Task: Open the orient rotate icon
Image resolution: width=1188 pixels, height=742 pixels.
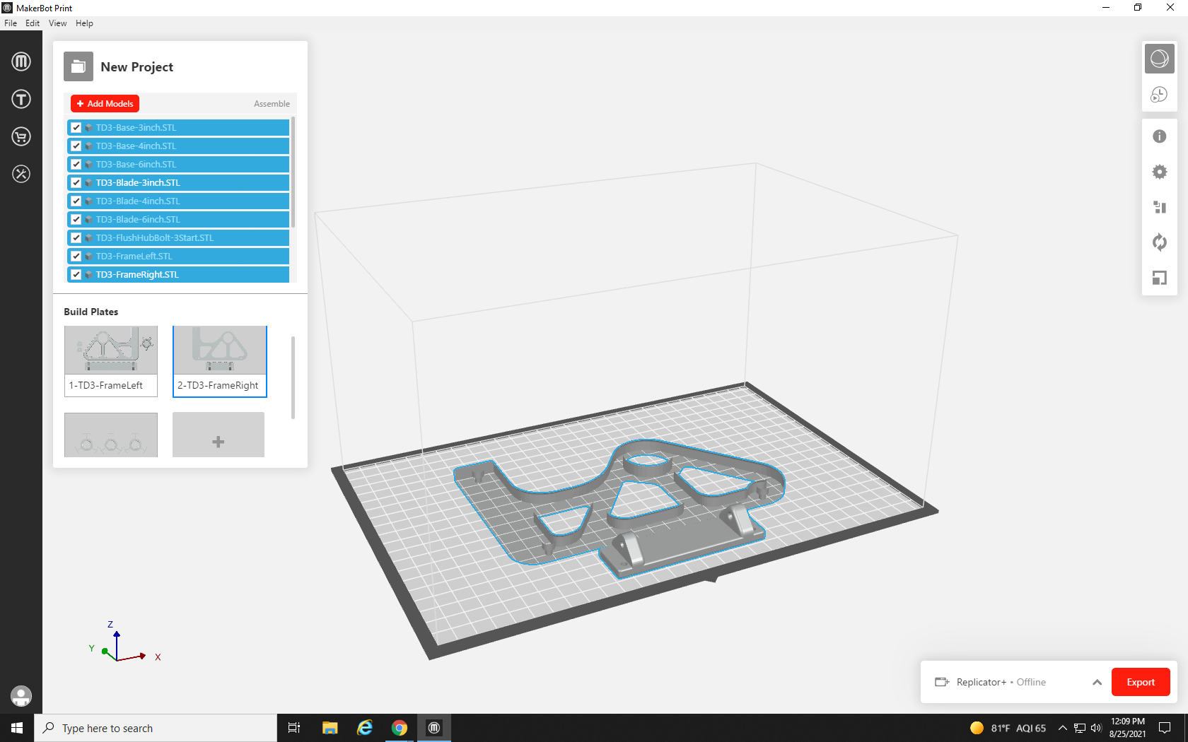Action: pos(1160,242)
